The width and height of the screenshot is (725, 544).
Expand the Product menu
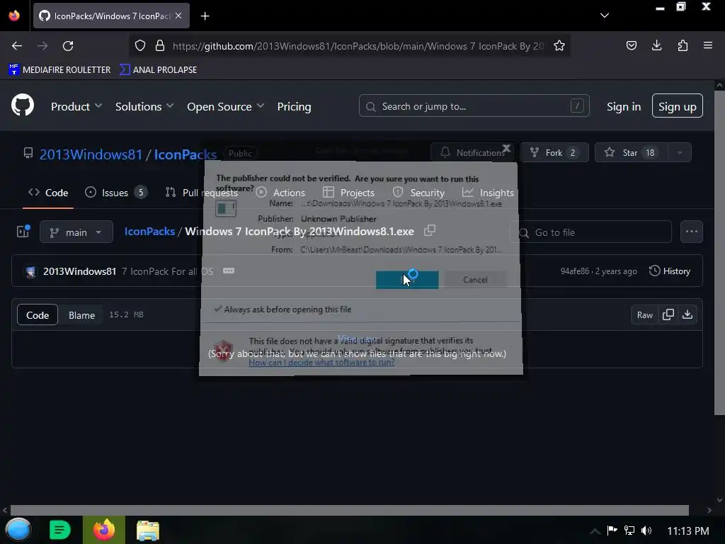(76, 106)
